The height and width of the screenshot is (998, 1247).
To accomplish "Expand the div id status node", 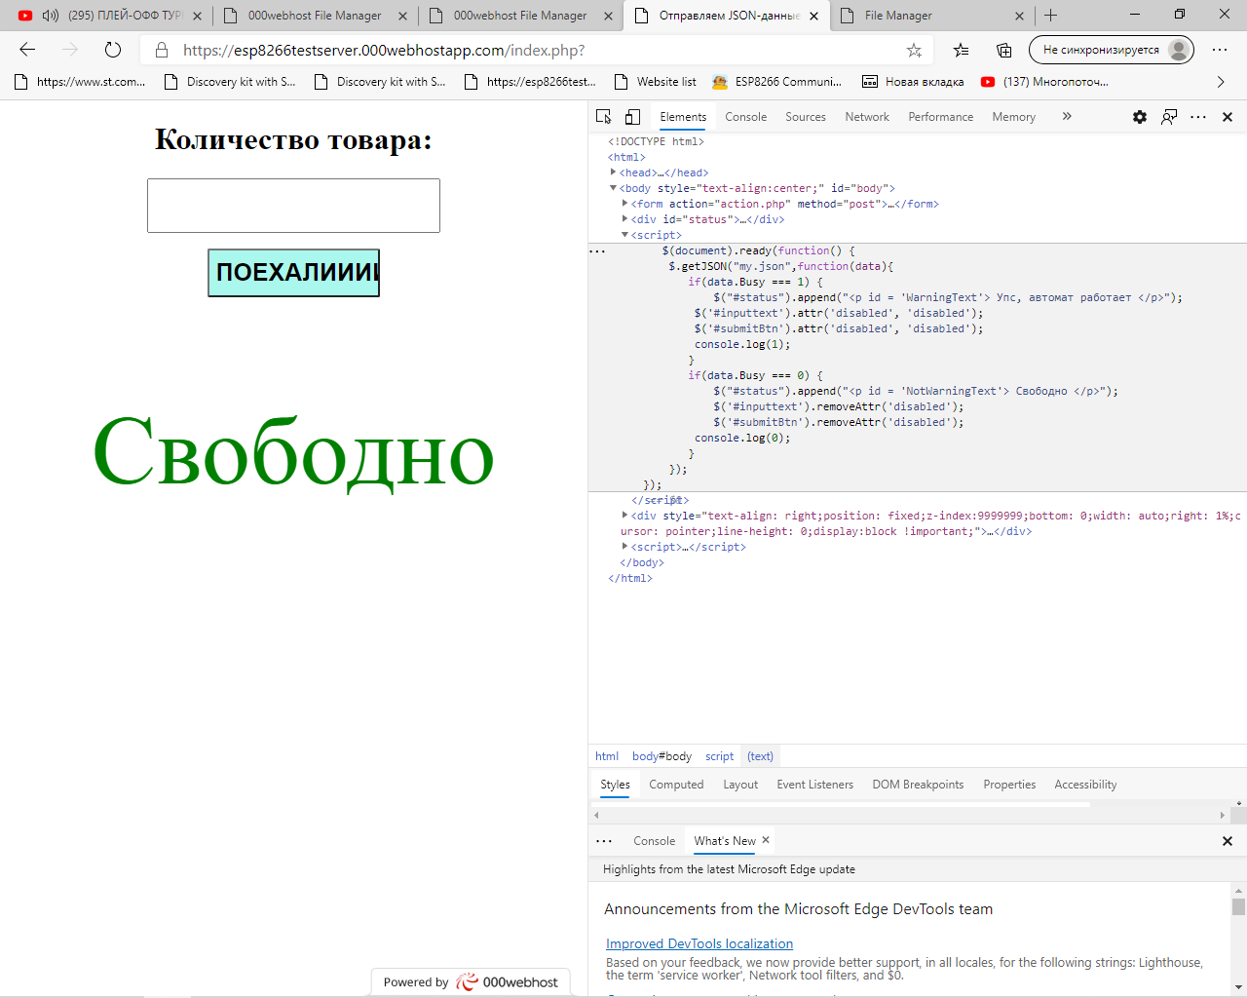I will tap(624, 219).
